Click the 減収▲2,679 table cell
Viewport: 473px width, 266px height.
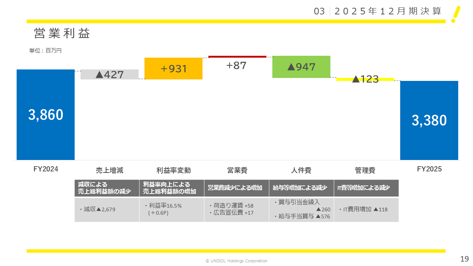tap(107, 210)
